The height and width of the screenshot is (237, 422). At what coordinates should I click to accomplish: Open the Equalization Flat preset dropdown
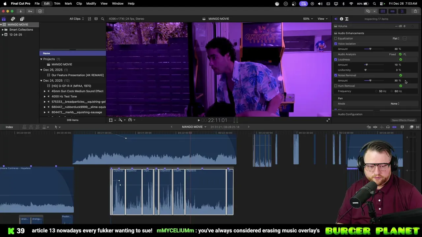pos(396,39)
